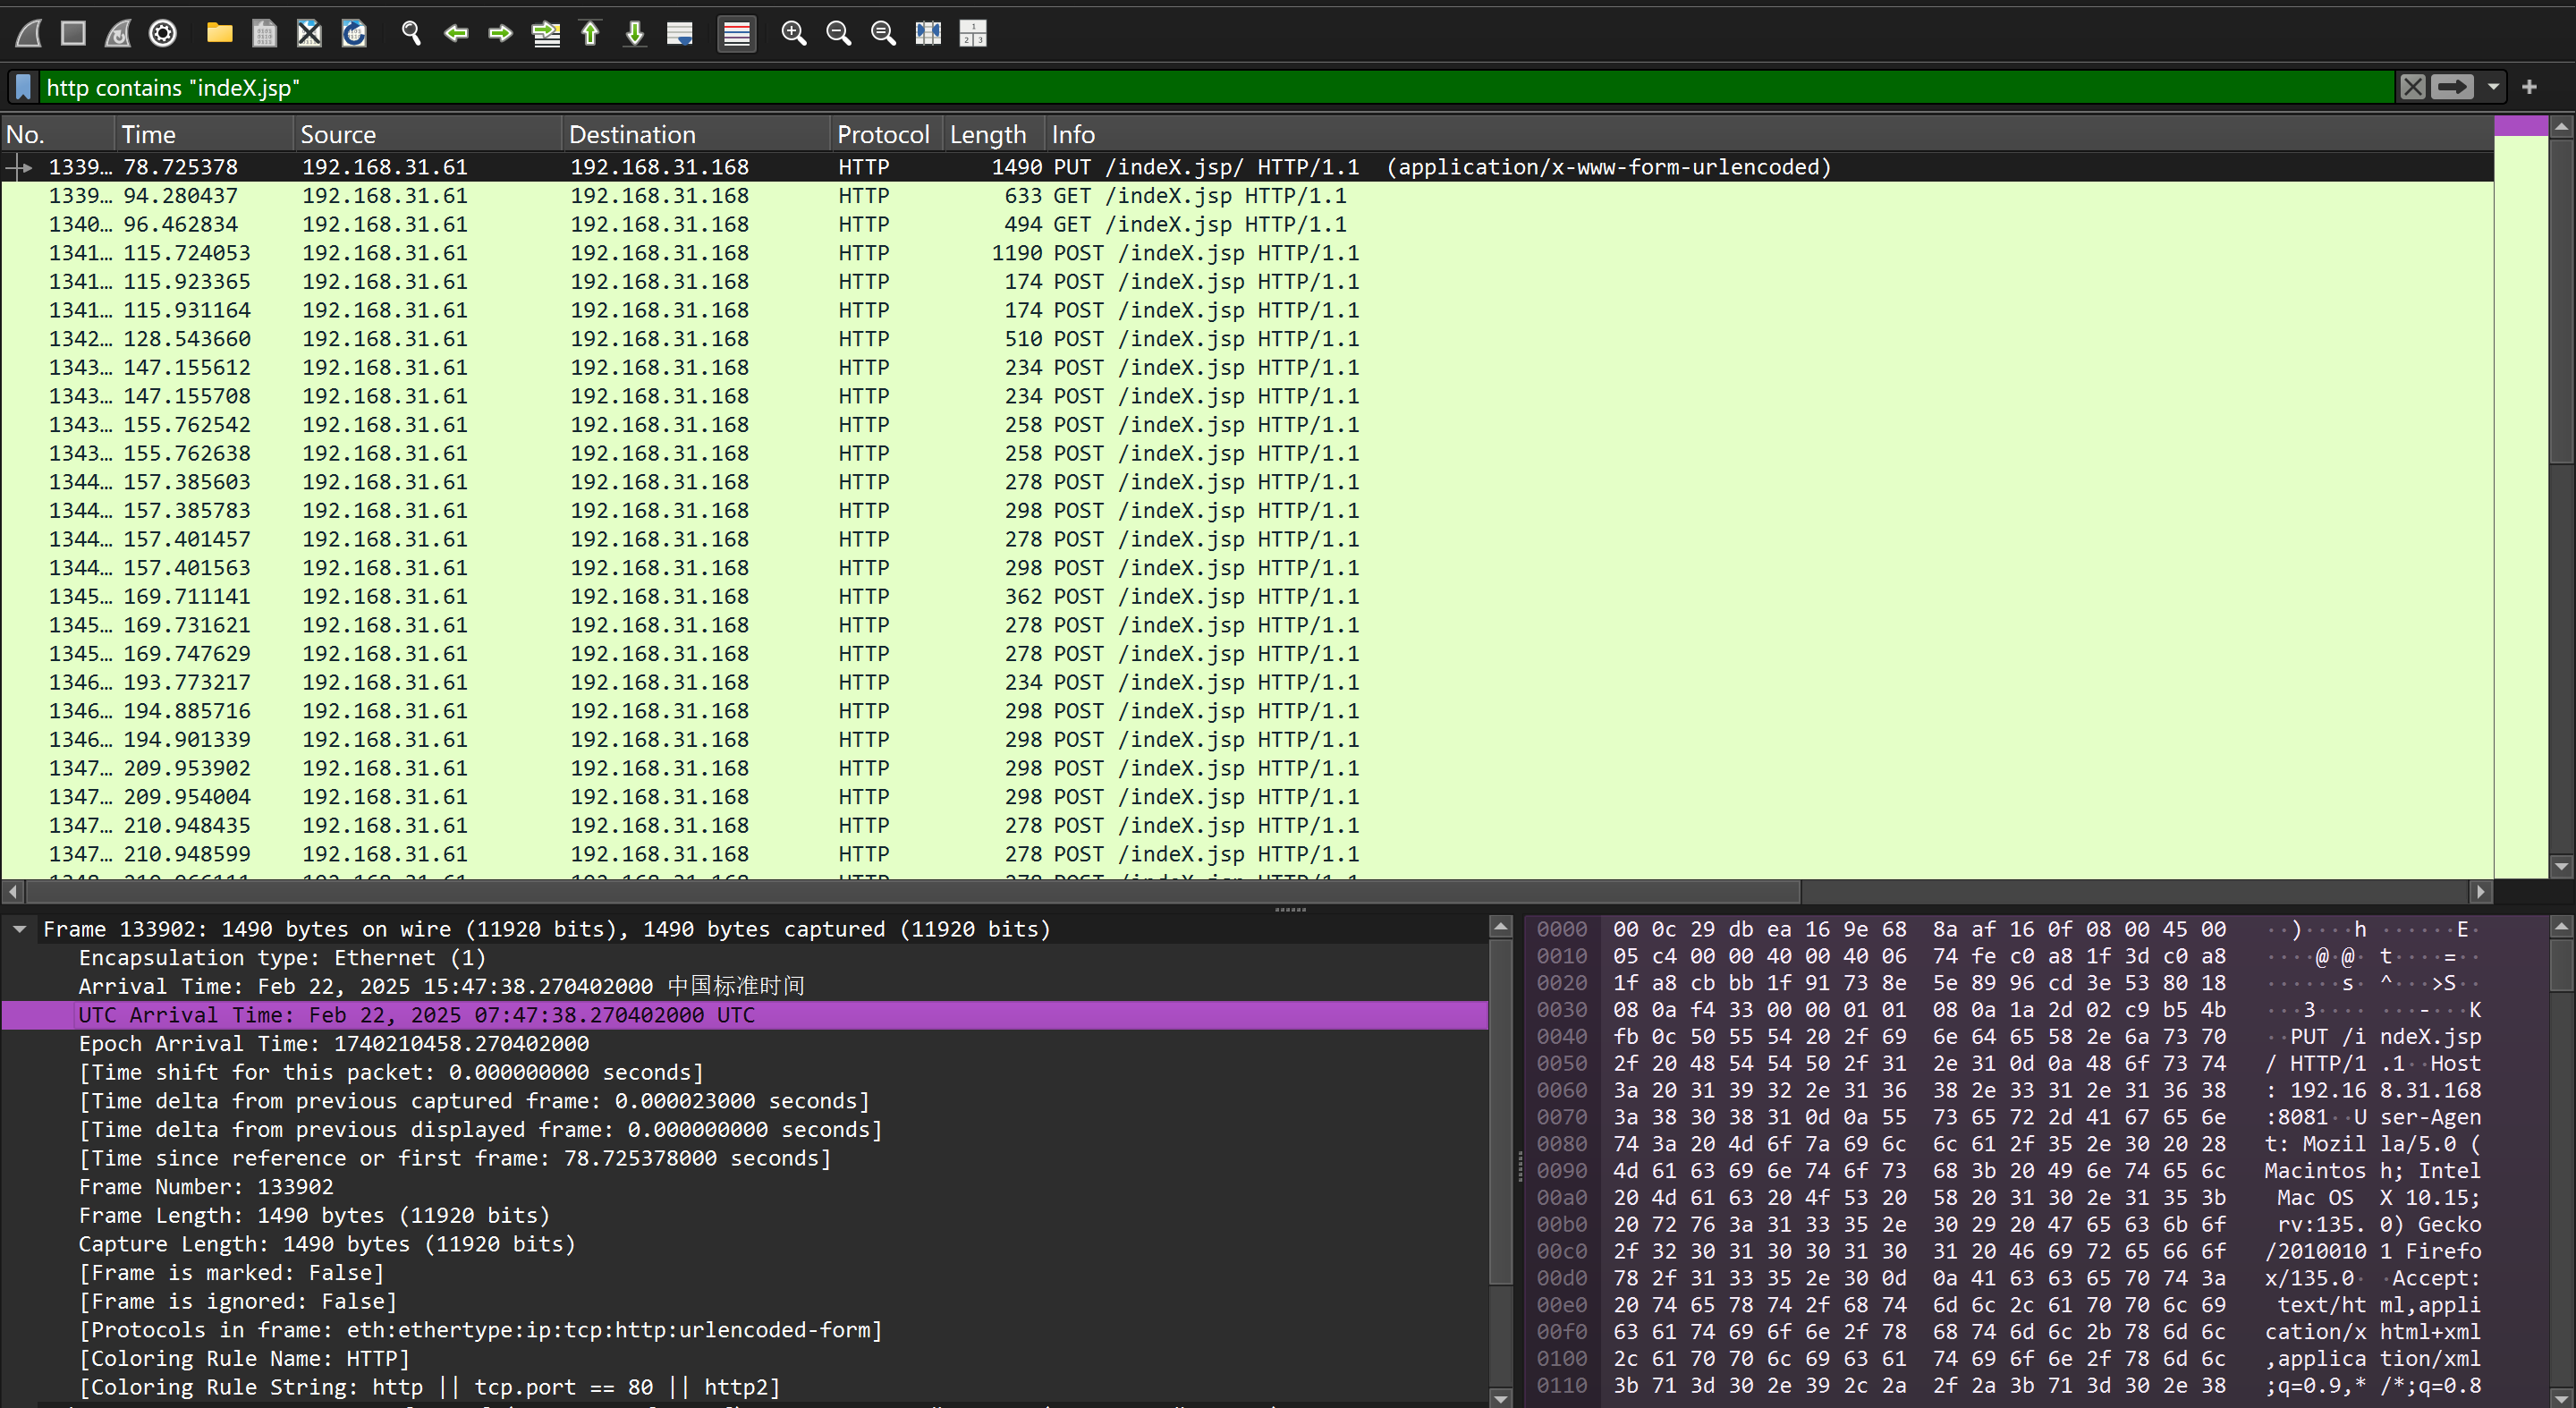Sort by the Protocol column header

click(x=882, y=134)
